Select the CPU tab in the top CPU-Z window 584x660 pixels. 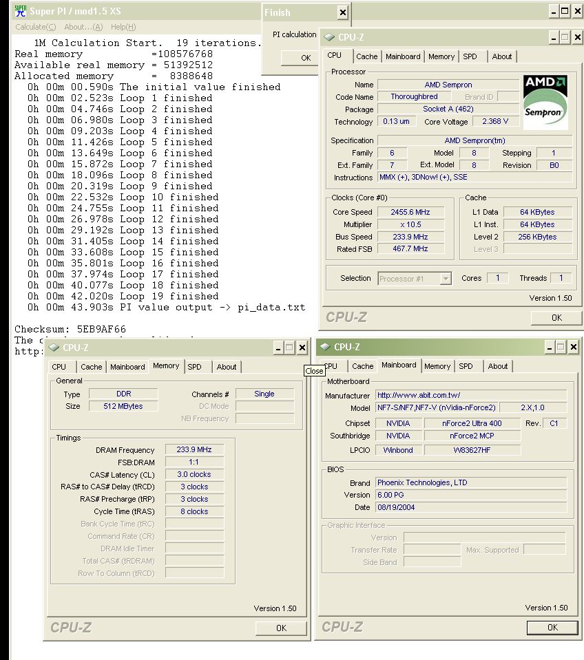334,55
